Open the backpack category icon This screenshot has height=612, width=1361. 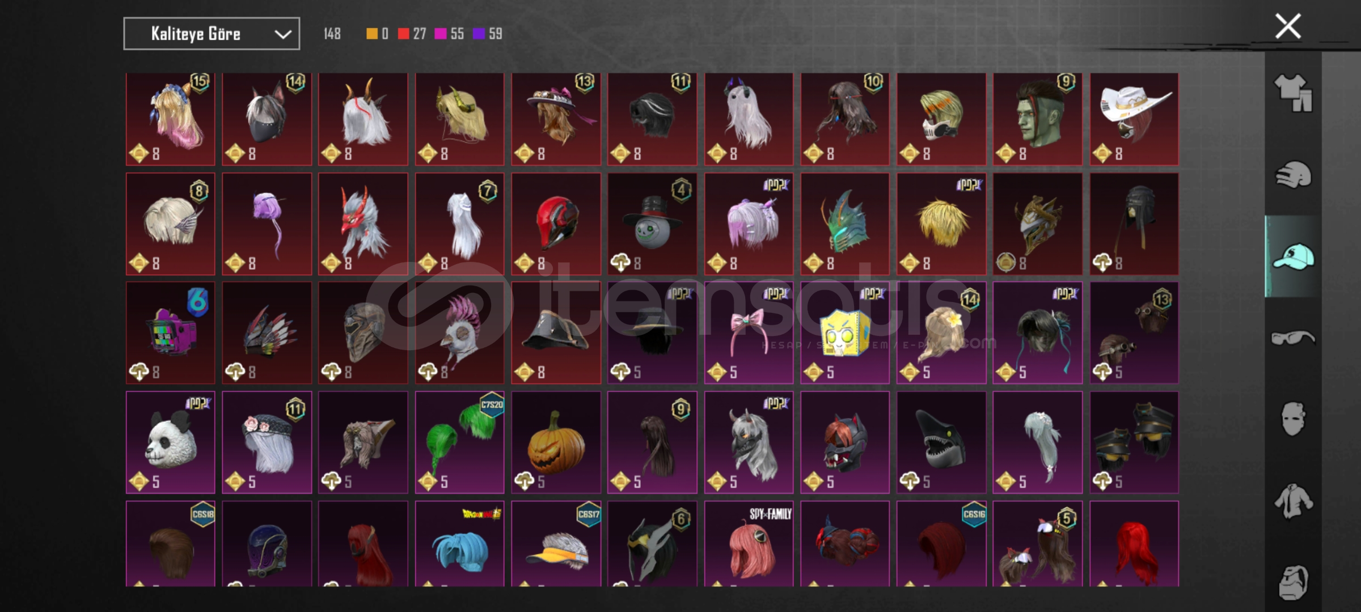(1293, 583)
